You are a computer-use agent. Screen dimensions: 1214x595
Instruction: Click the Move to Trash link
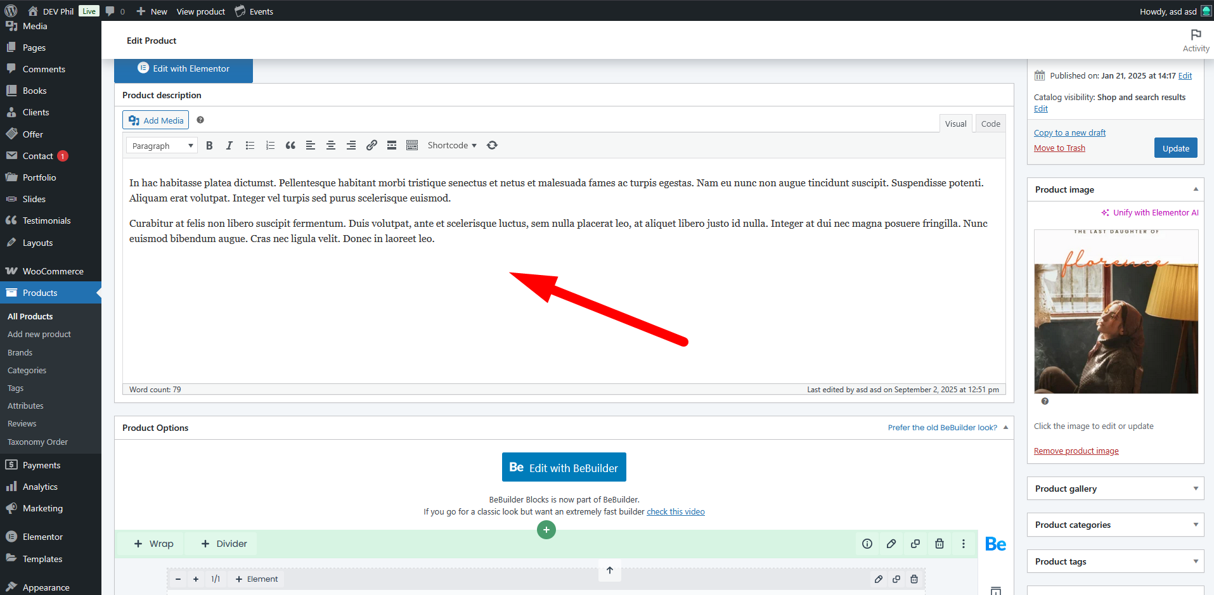[x=1059, y=148]
